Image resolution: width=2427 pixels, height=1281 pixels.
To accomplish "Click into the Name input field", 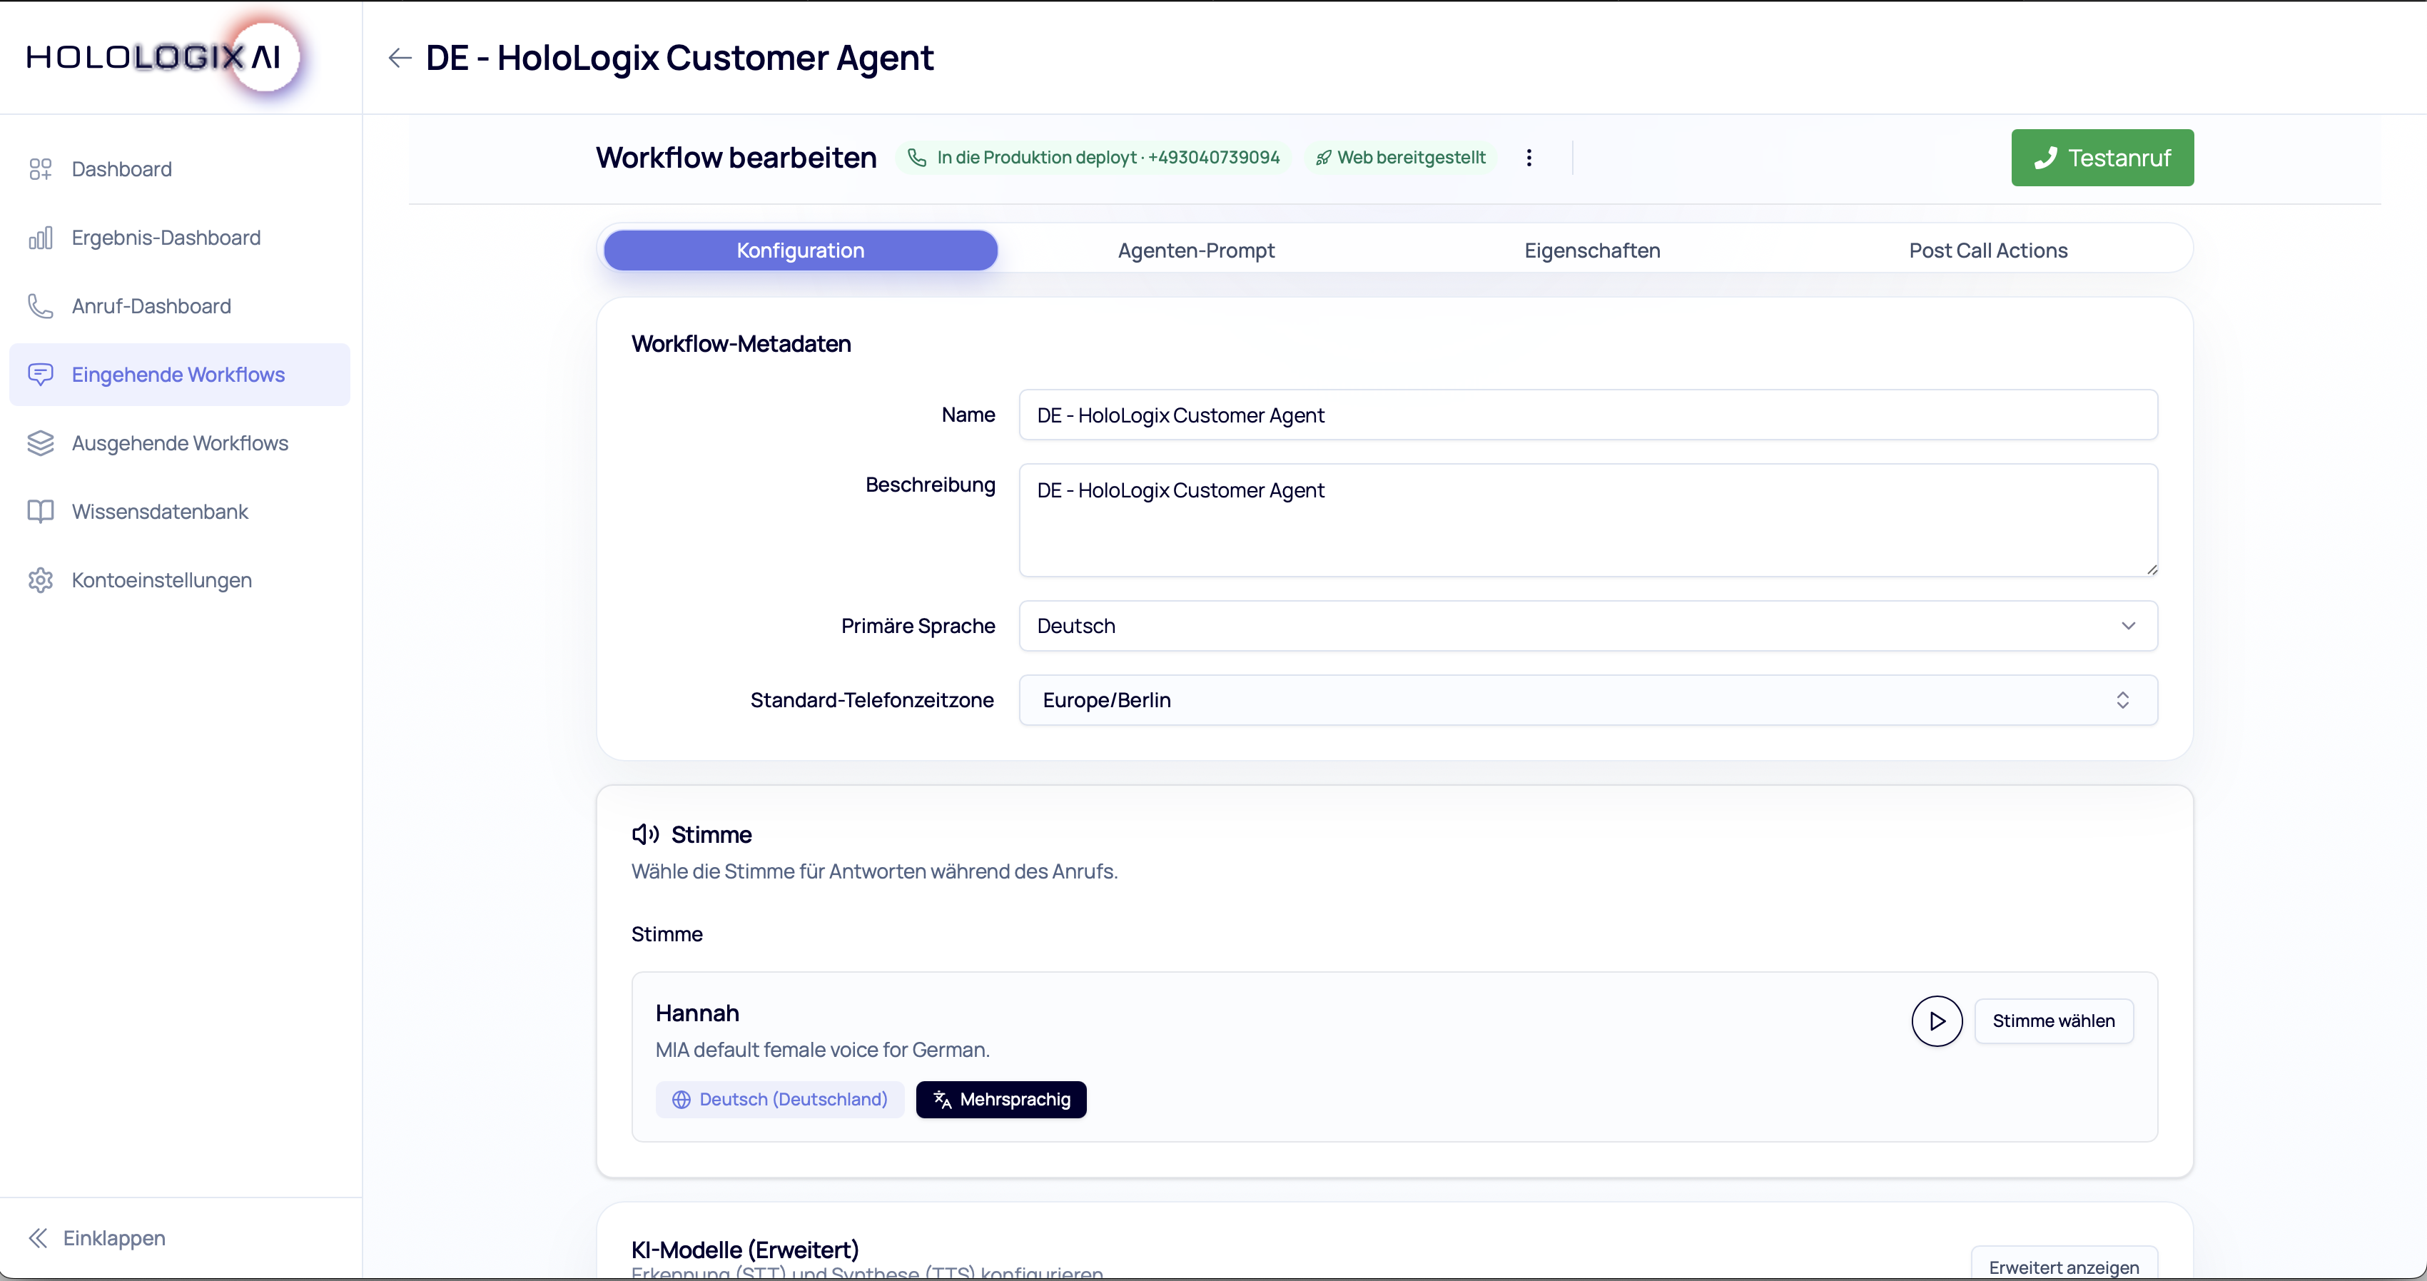I will tap(1588, 415).
